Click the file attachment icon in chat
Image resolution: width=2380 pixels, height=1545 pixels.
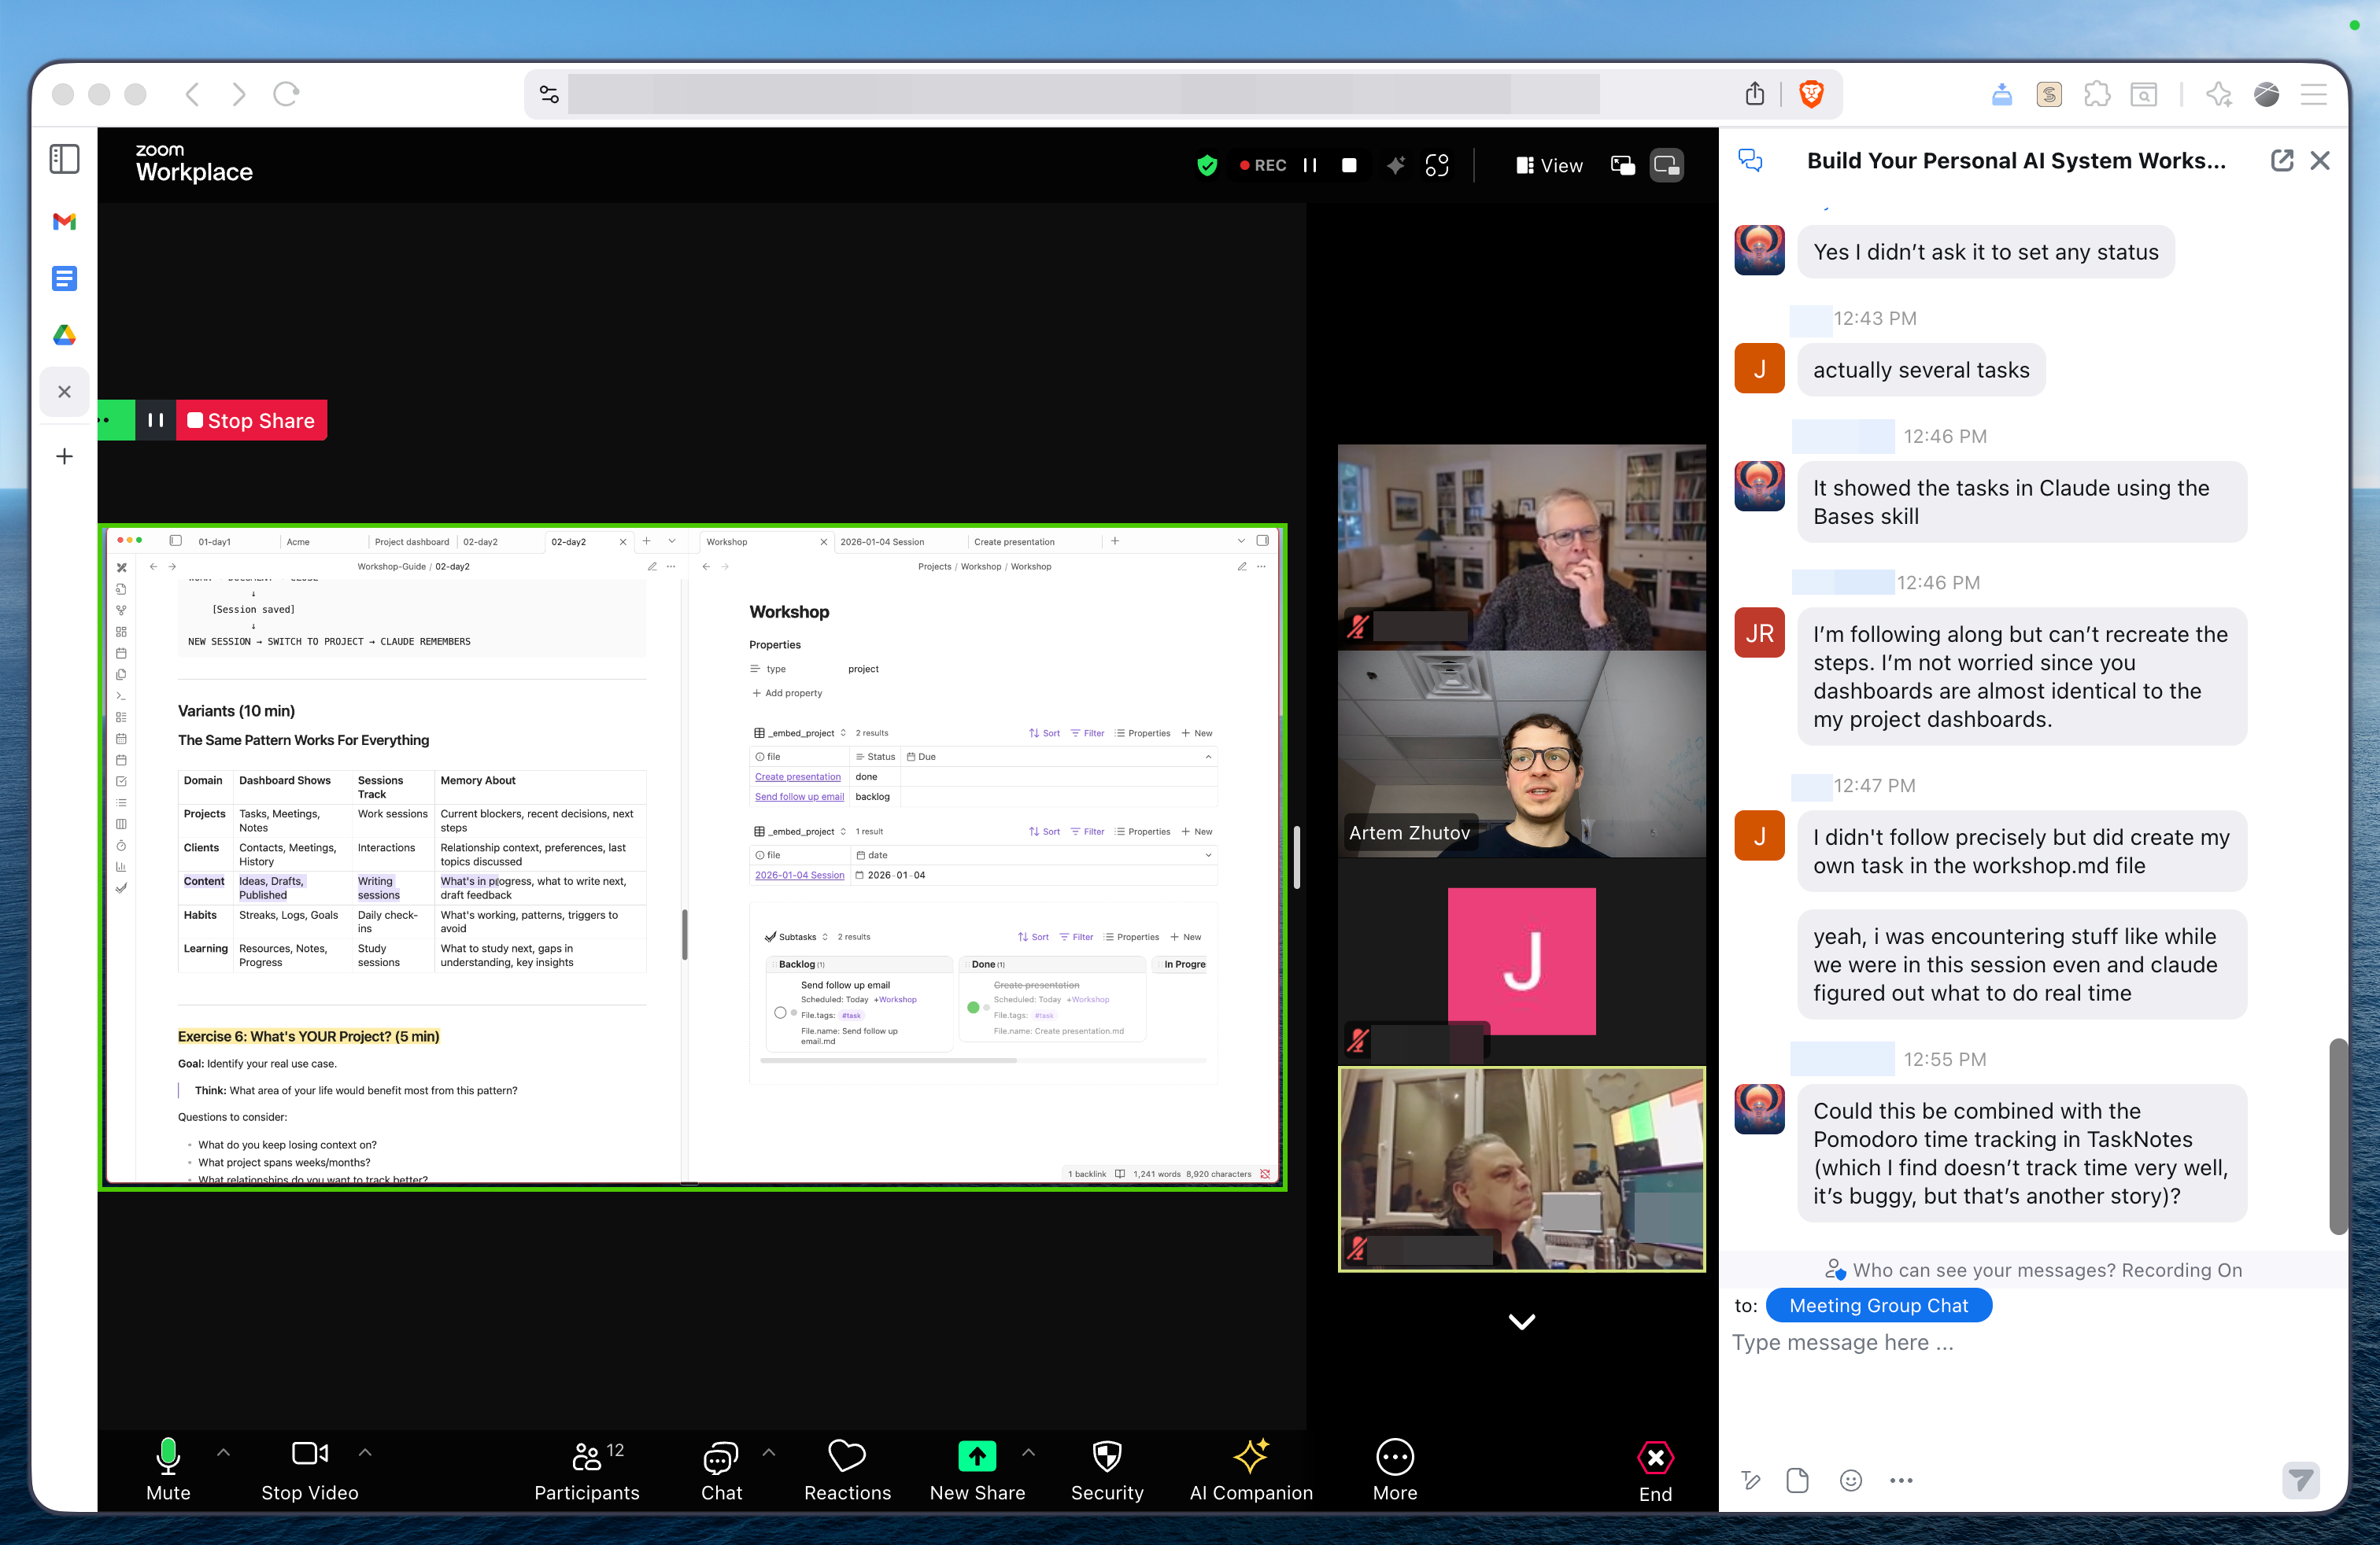pyautogui.click(x=1797, y=1480)
